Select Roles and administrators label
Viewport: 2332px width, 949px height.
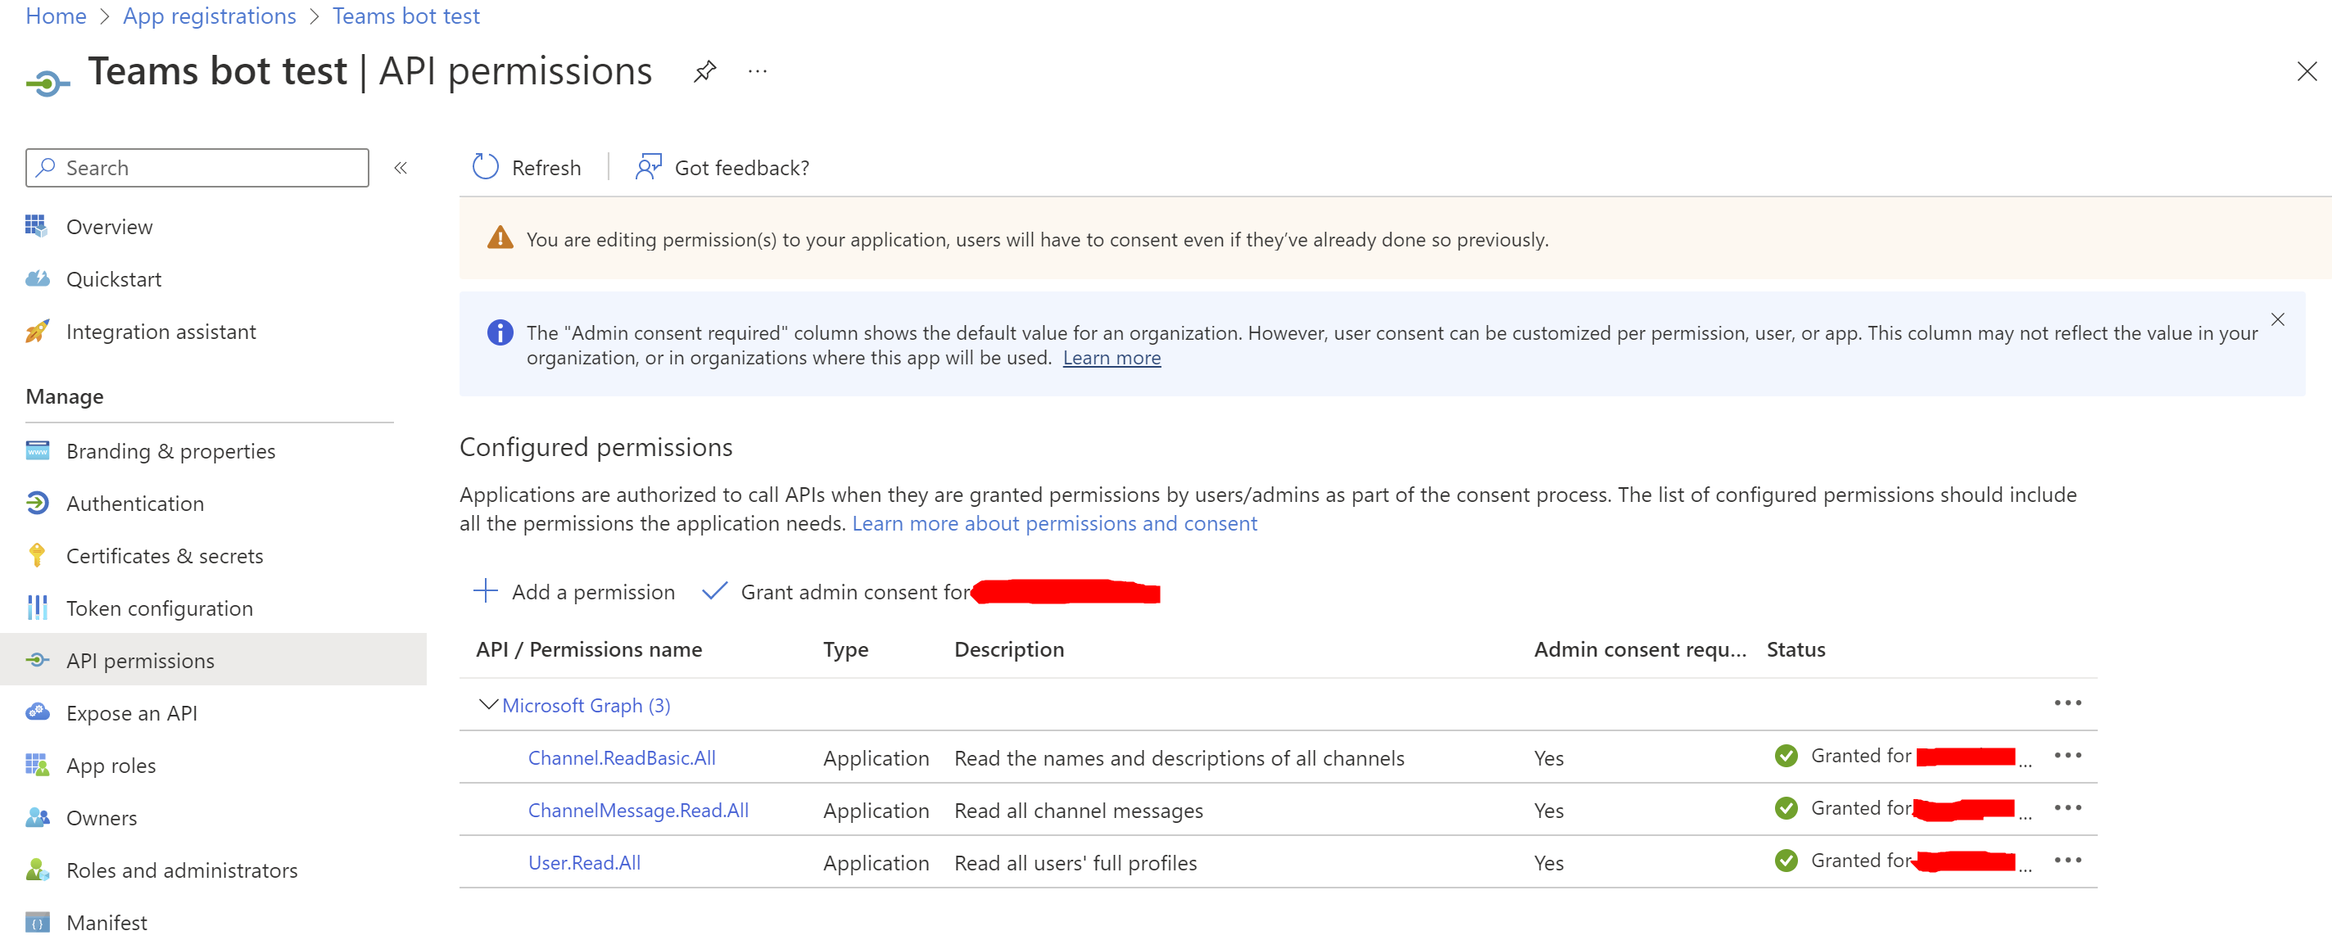tap(181, 871)
